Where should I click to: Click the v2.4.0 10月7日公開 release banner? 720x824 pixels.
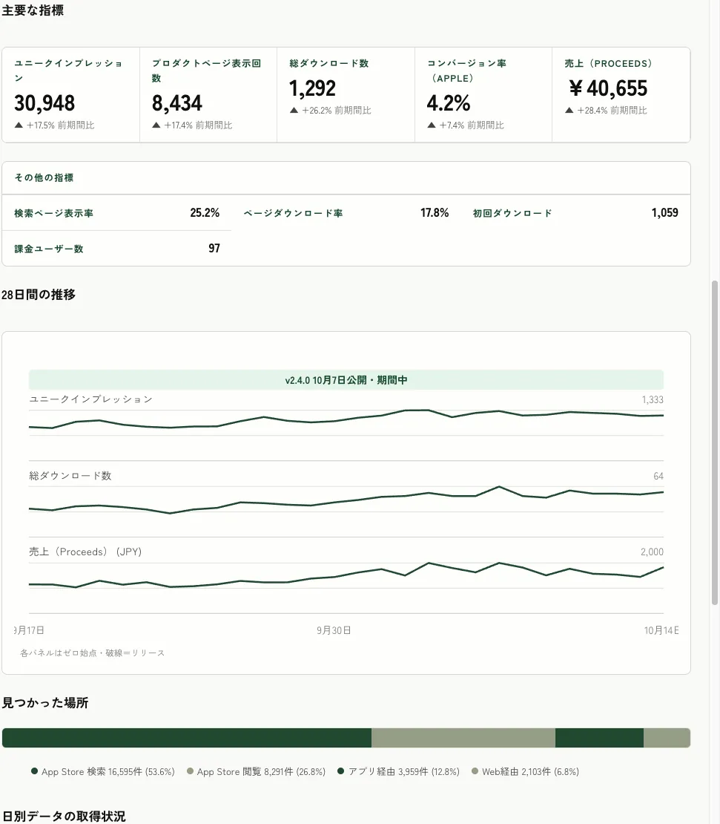346,380
